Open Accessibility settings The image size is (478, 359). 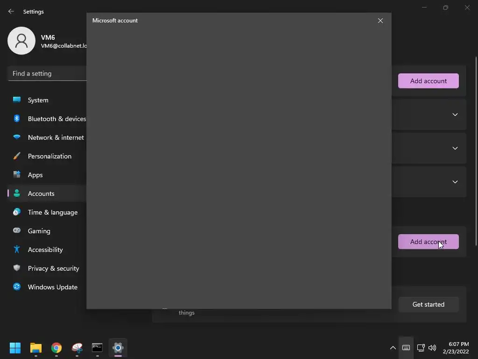pyautogui.click(x=47, y=250)
